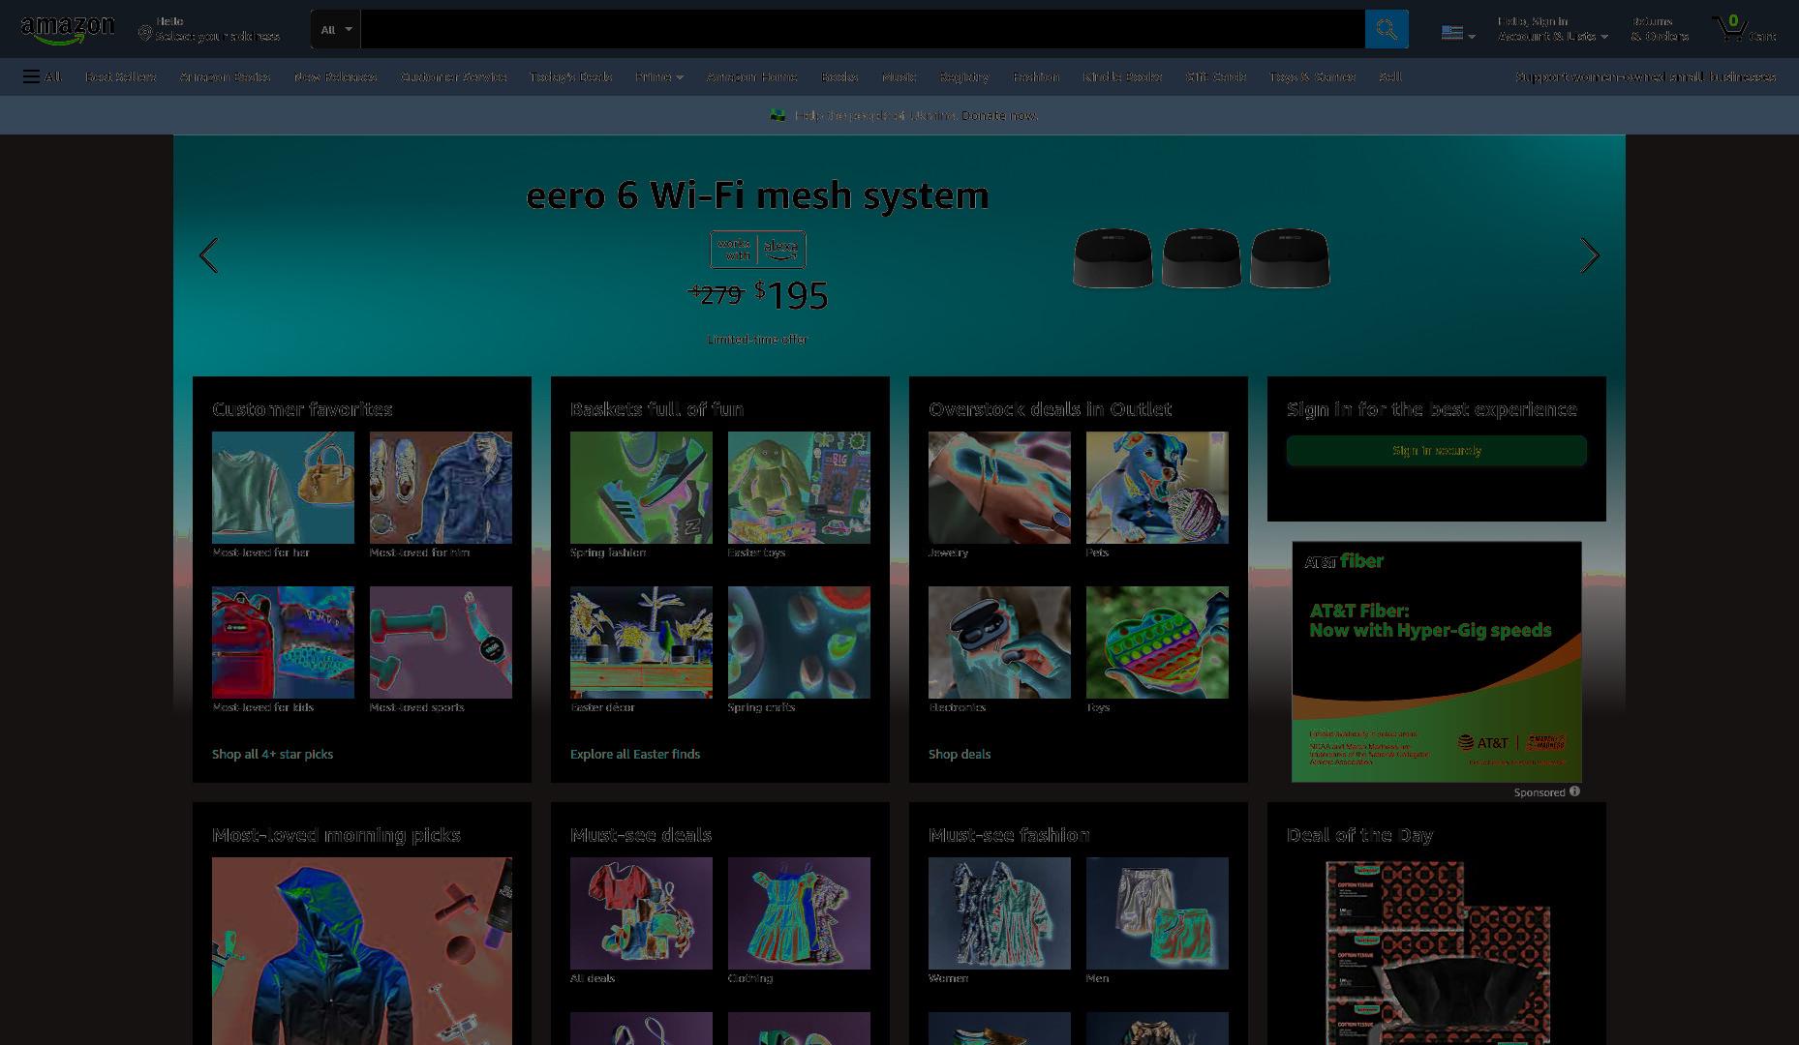Expand the Account & Lists dropdown
This screenshot has height=1045, width=1799.
click(x=1553, y=29)
